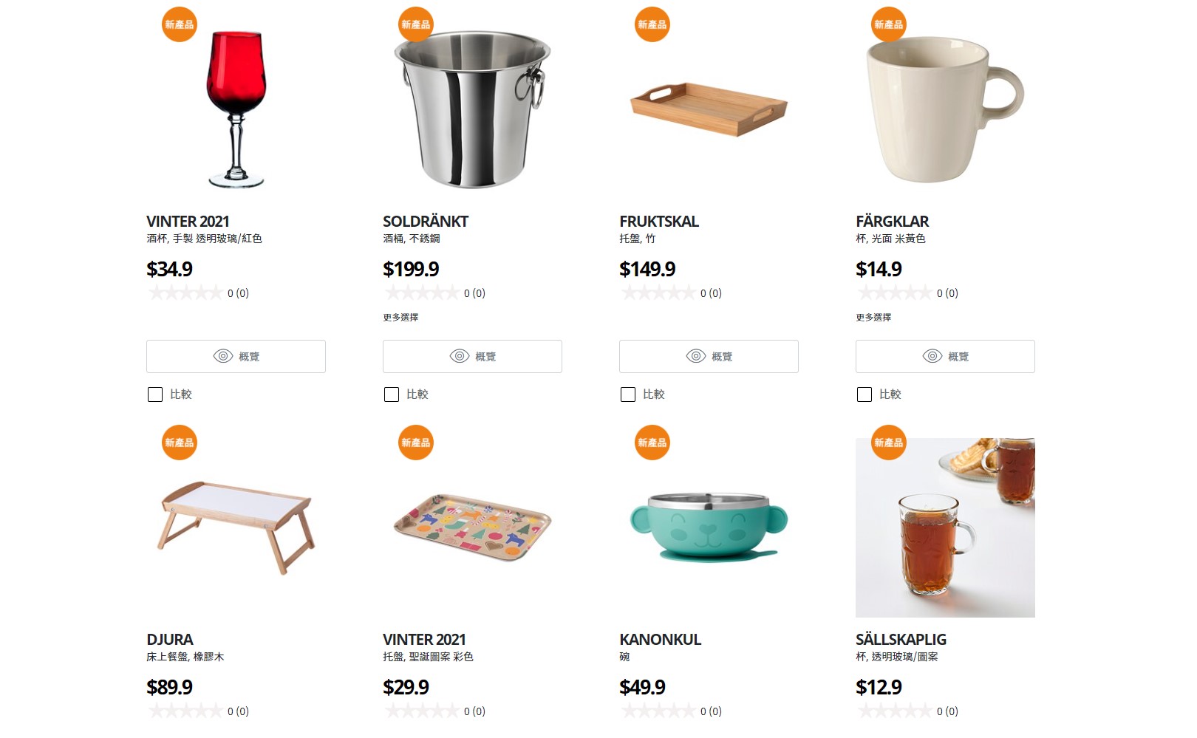Click the eye icon under FÄRGKLAR mug
This screenshot has height=738, width=1197.
click(x=932, y=356)
